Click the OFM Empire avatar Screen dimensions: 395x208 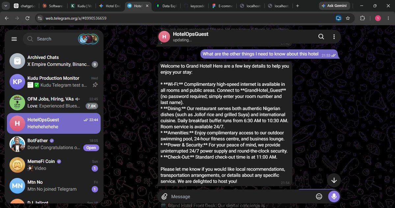[x=17, y=103]
